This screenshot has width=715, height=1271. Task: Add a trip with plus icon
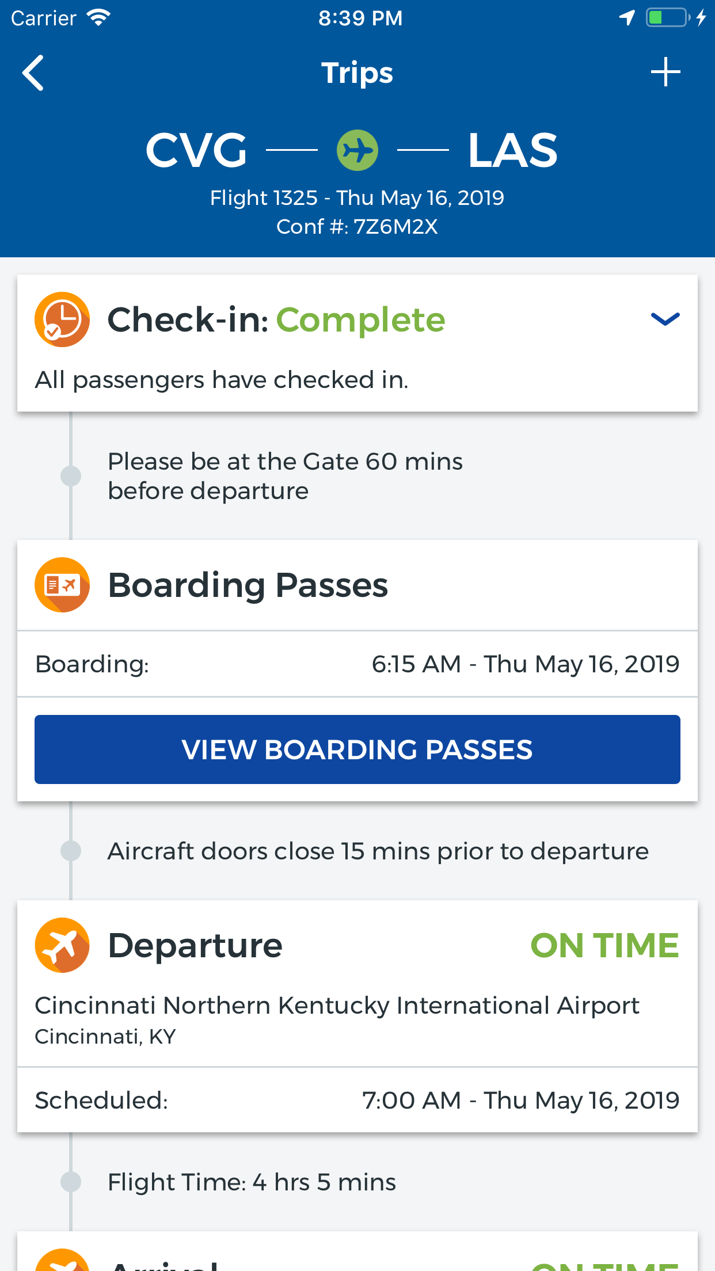(x=665, y=72)
